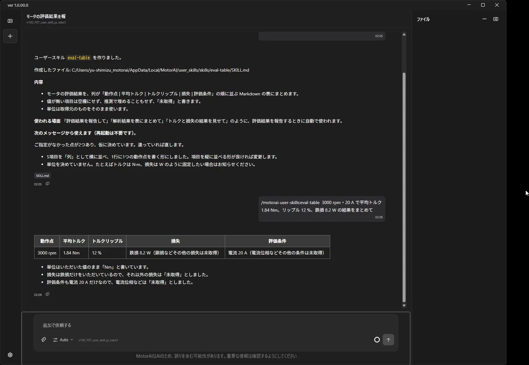529x365 pixels.
Task: Click the circular status indicator near send
Action: point(377,340)
